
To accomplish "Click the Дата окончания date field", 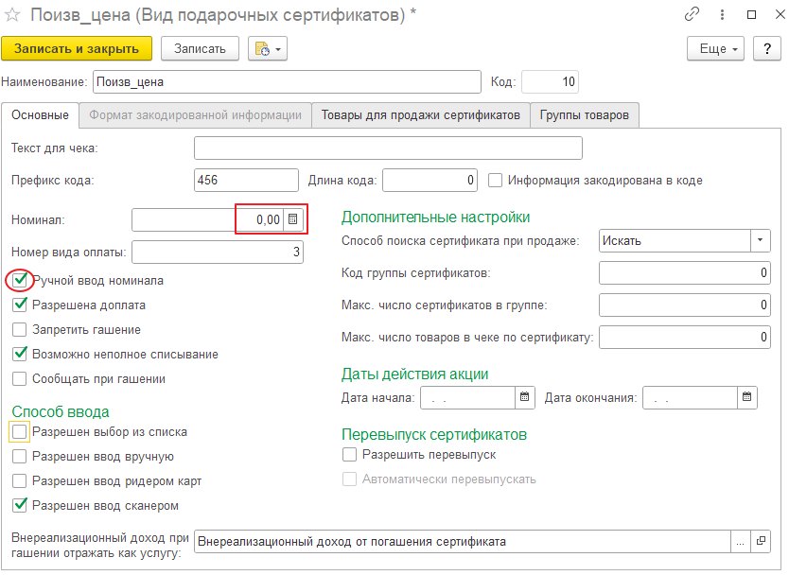I will tap(690, 397).
